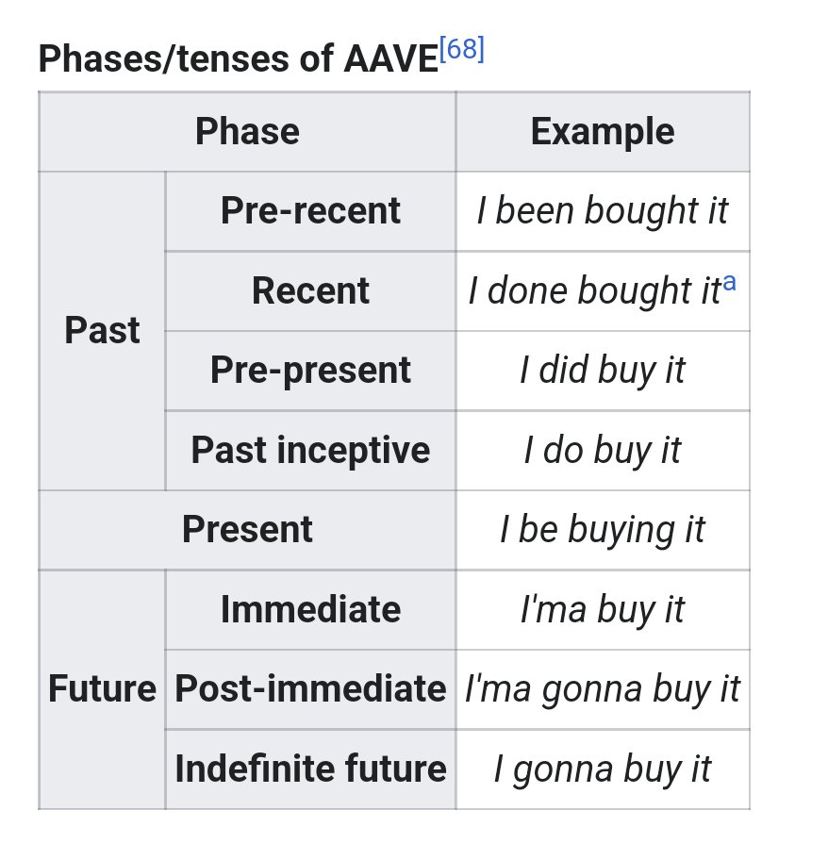
Task: Click the example 'I'ma gonna buy it'
Action: [x=603, y=688]
